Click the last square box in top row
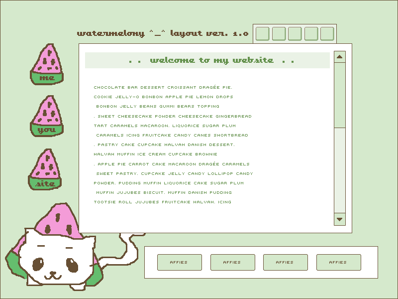398x299 pixels. [327, 34]
